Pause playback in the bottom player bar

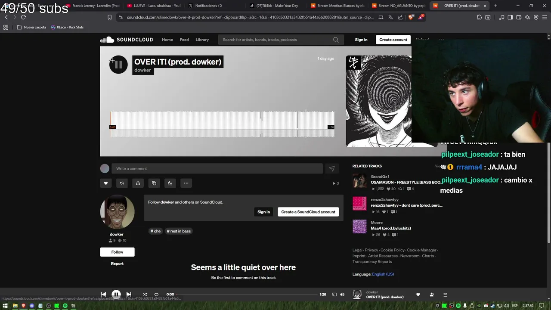(116, 294)
